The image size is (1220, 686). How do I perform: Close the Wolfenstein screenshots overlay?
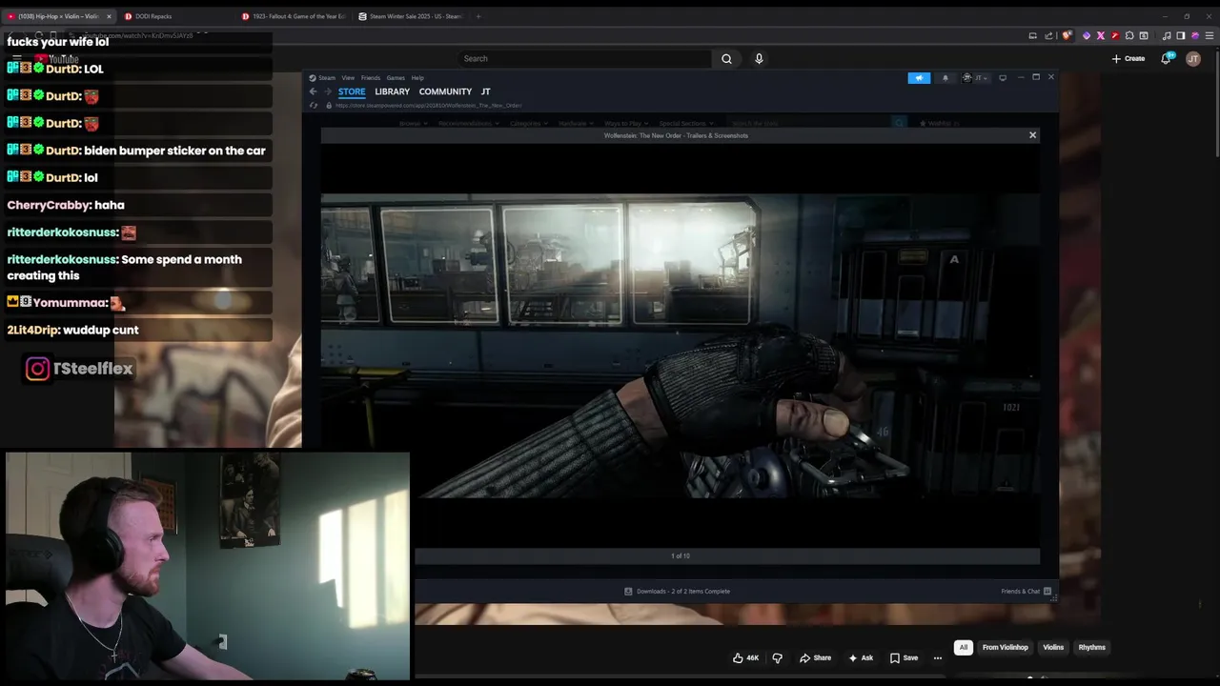pyautogui.click(x=1032, y=135)
